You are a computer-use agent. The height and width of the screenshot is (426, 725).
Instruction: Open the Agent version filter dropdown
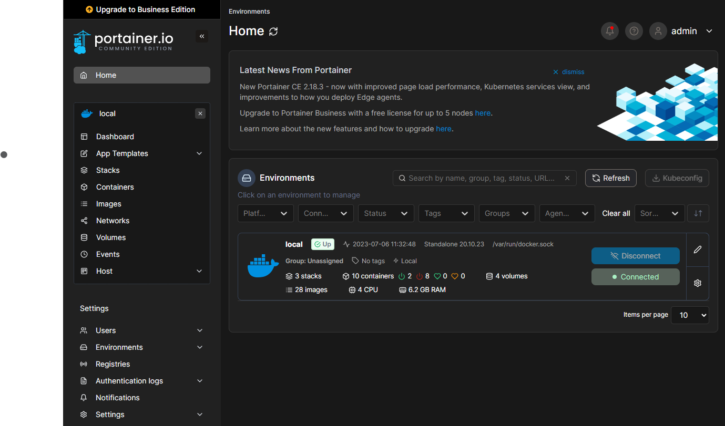point(567,213)
